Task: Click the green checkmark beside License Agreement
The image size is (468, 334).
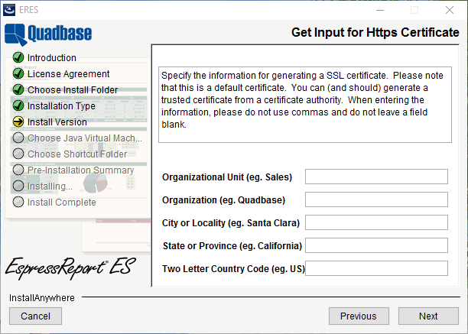Action: pos(18,73)
